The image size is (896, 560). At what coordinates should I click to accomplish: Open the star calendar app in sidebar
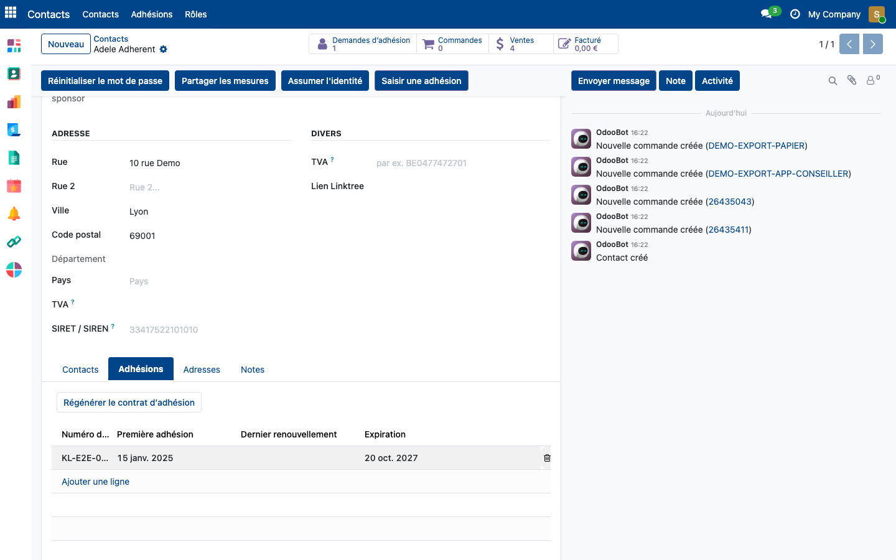tap(14, 185)
